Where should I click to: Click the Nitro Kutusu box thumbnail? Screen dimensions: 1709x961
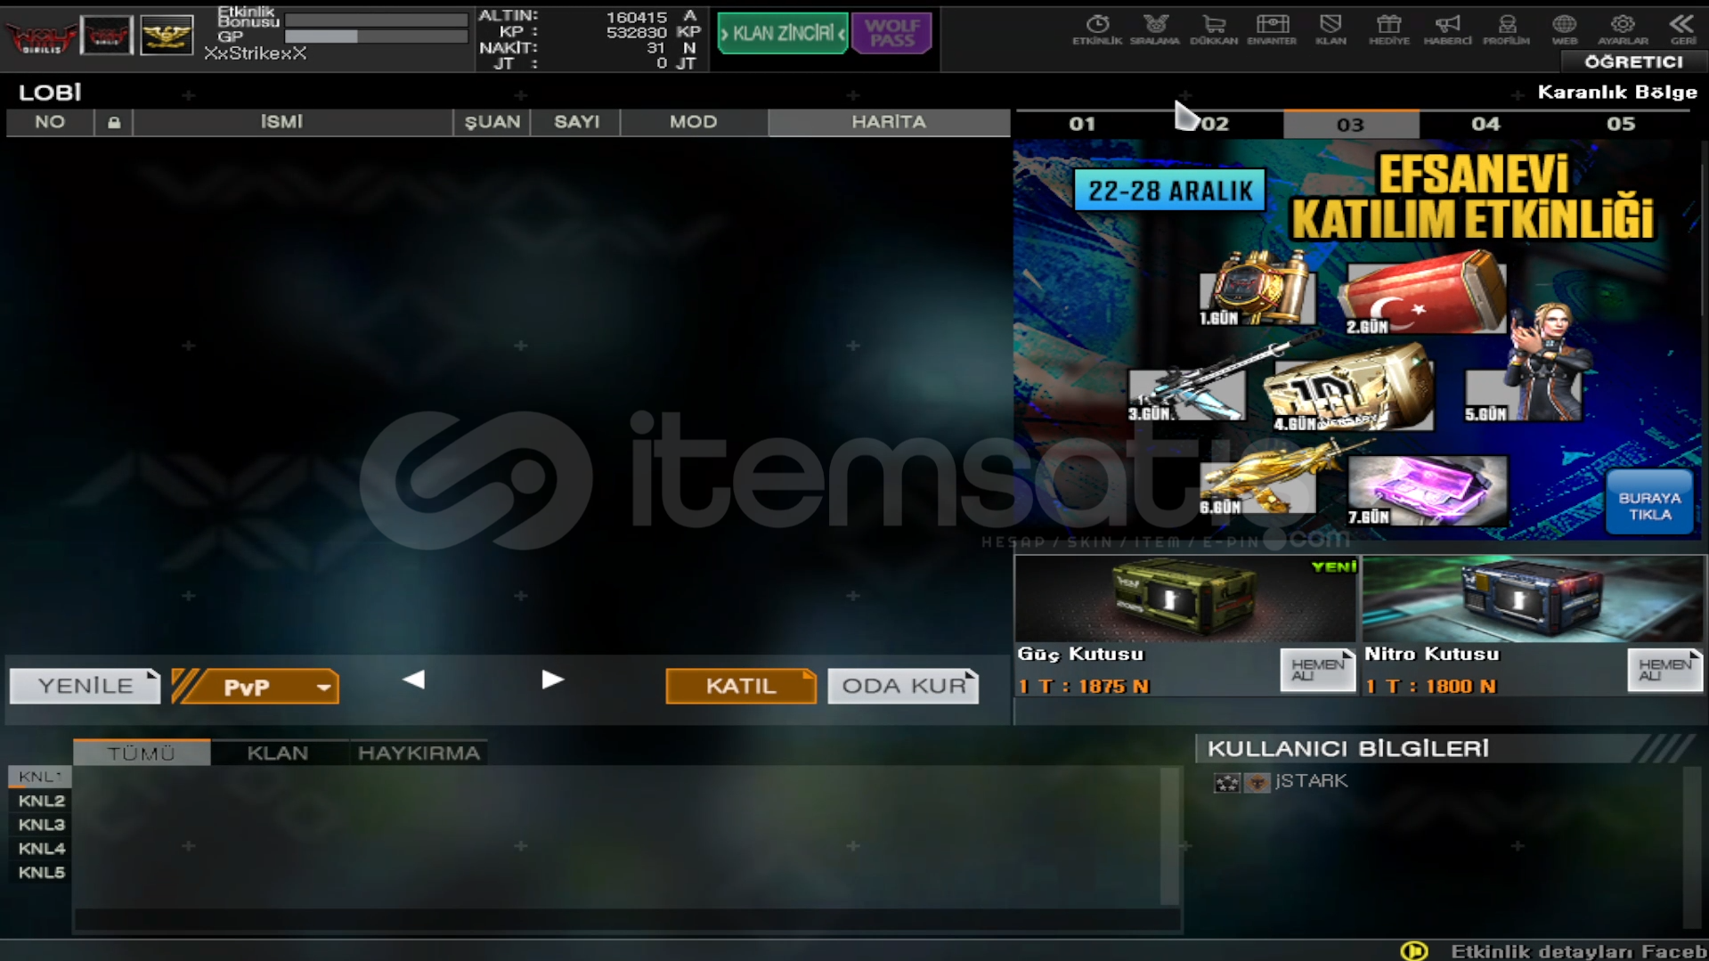[x=1533, y=599]
